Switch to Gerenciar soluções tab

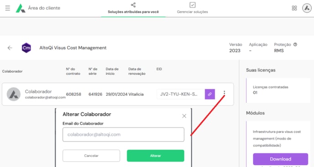click(192, 8)
